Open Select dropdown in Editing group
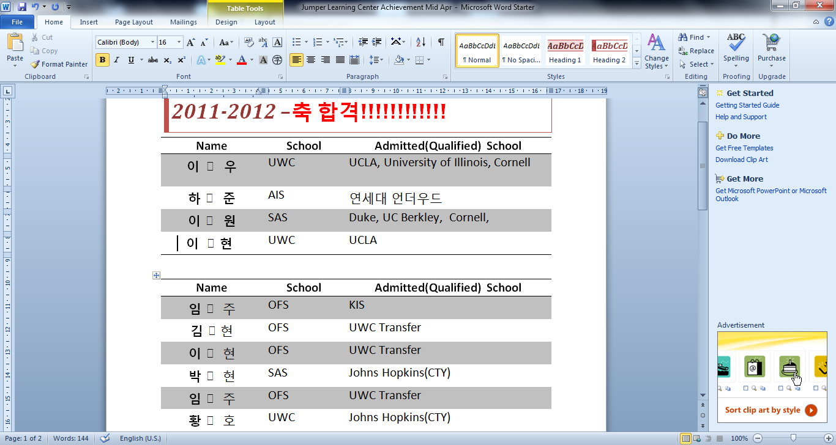 click(696, 64)
